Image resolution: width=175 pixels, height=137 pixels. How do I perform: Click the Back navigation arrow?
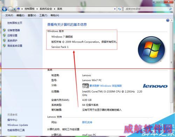coord(5,9)
